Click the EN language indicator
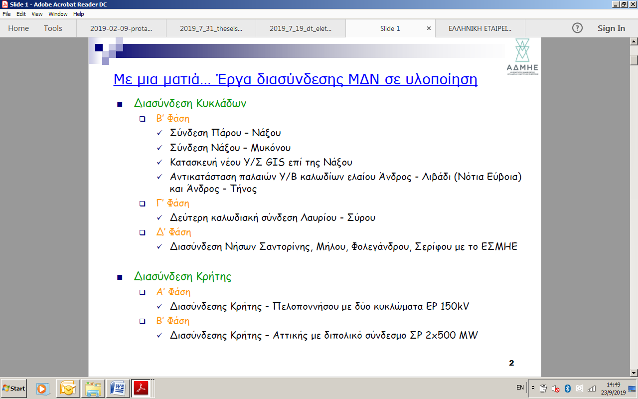The image size is (638, 399). coord(520,388)
